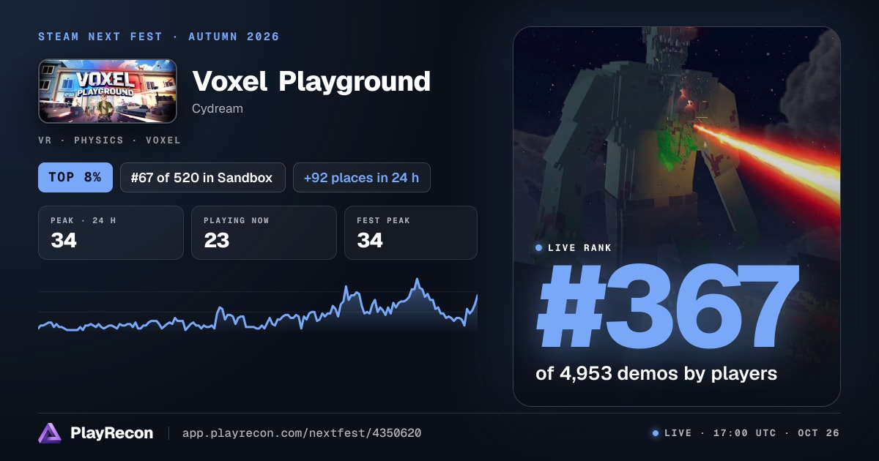Click the PlayRecon triangle logo icon

click(50, 433)
